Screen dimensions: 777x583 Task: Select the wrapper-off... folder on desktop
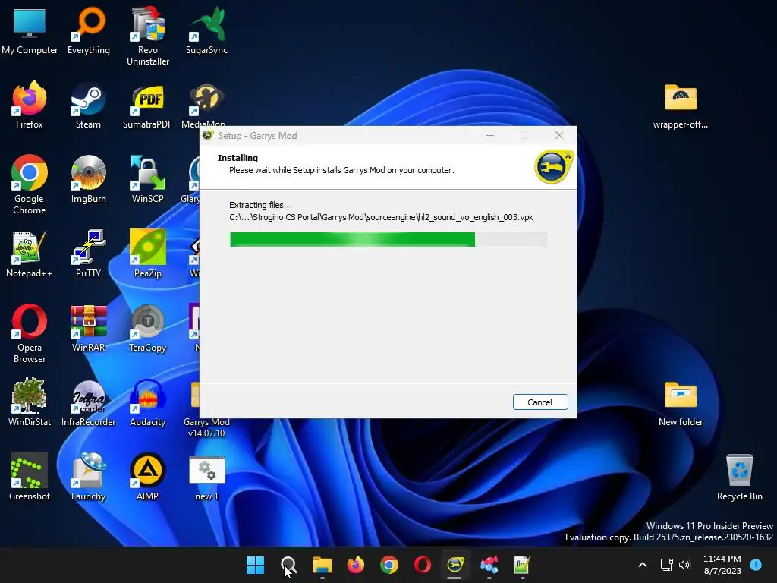681,106
